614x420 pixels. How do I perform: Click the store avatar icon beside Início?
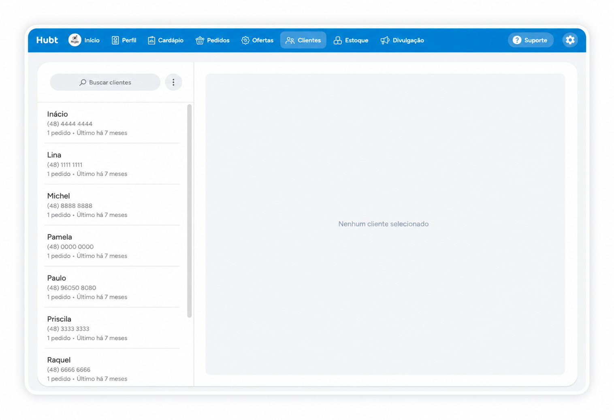click(75, 40)
